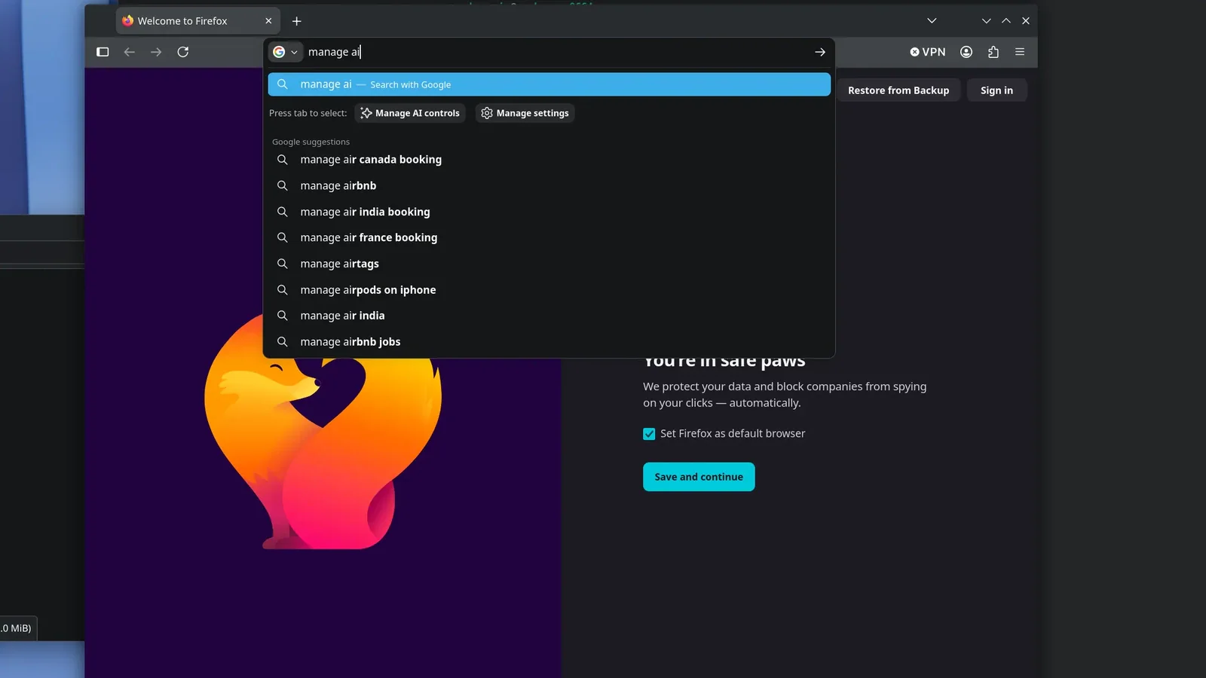Select the Welcome to Firefox tab

(198, 21)
